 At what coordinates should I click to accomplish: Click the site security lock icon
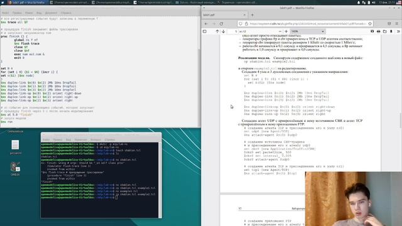[x=246, y=24]
